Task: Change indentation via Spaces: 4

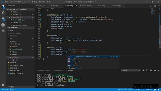Action: (x=131, y=90)
